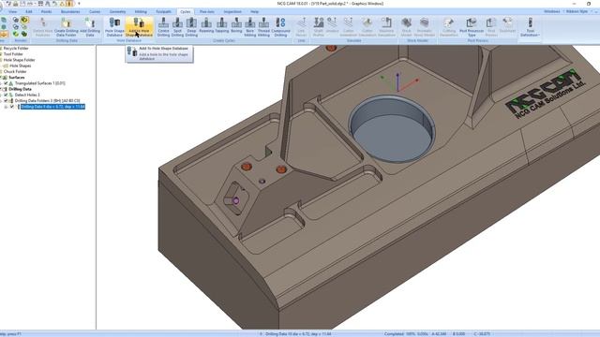
Task: Open the Hole Shape Database
Action: (114, 27)
